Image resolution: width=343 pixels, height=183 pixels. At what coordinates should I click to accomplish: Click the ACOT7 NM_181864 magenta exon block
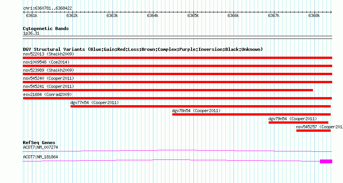tap(326, 161)
